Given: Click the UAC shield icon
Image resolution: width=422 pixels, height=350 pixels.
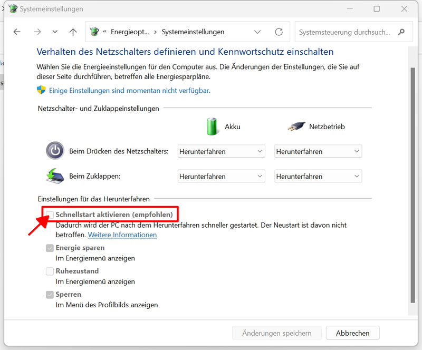Looking at the screenshot, I should click(41, 90).
